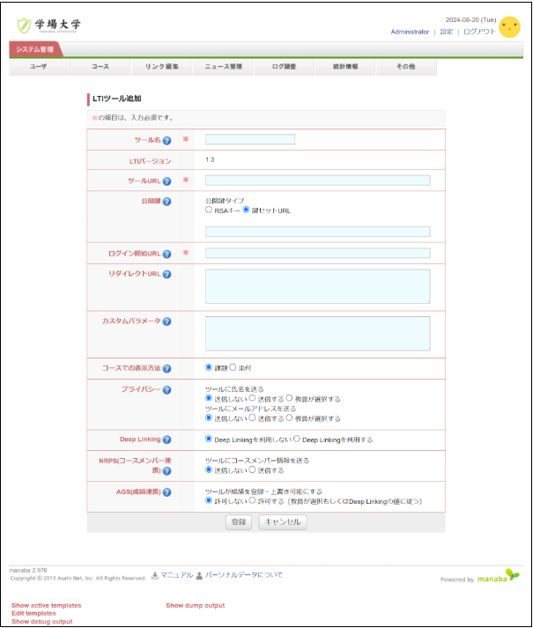Click Edit templates link

(x=33, y=614)
